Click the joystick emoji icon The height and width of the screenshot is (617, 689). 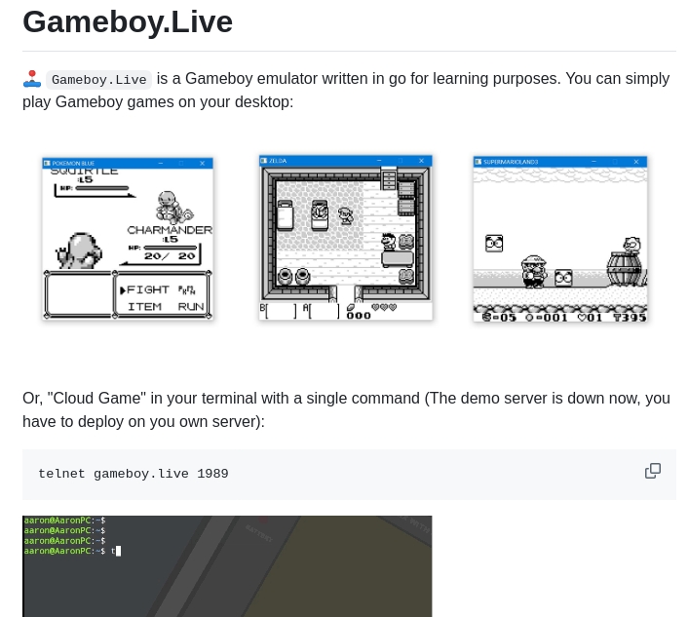pos(32,79)
